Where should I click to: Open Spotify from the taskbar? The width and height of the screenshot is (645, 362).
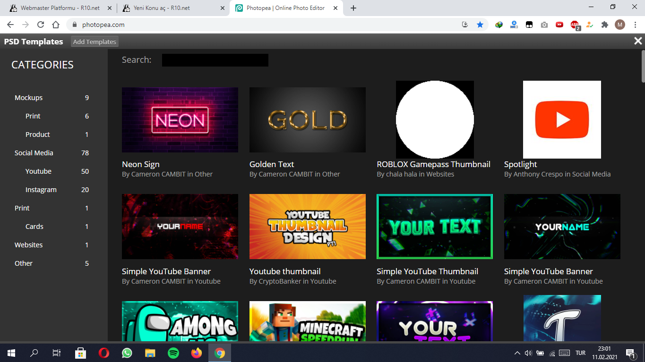click(173, 353)
